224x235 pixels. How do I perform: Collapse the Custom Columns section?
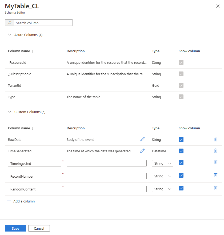10,112
